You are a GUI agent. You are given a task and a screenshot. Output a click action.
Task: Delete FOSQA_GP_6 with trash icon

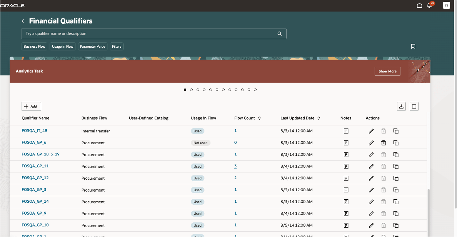[384, 143]
